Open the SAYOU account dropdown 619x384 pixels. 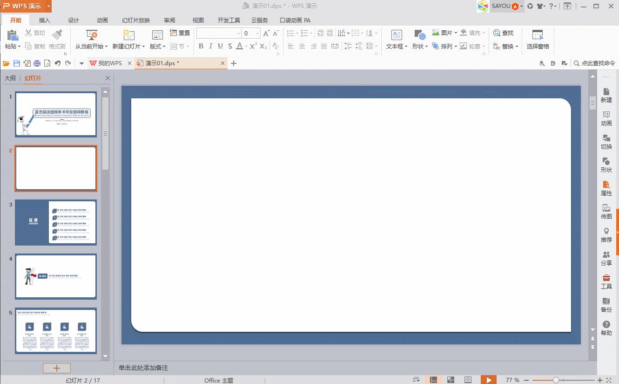pos(522,6)
